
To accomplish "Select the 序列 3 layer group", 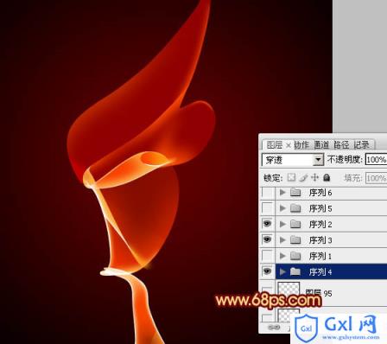I will [332, 239].
